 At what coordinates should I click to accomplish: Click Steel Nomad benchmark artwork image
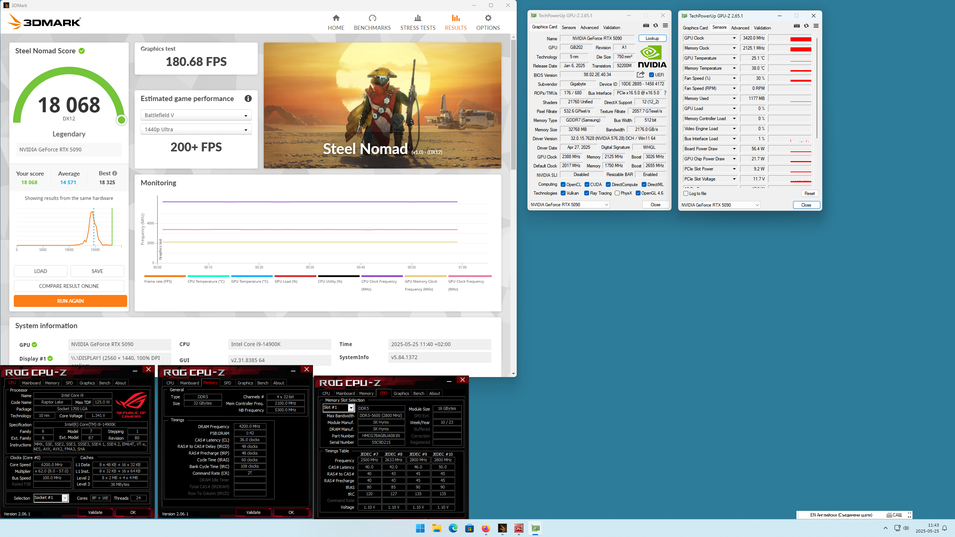(382, 106)
